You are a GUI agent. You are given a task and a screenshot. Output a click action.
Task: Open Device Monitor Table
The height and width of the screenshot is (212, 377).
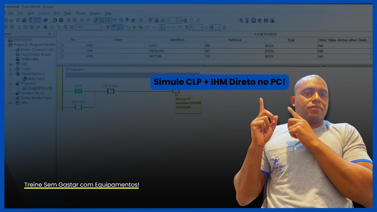coord(36,98)
